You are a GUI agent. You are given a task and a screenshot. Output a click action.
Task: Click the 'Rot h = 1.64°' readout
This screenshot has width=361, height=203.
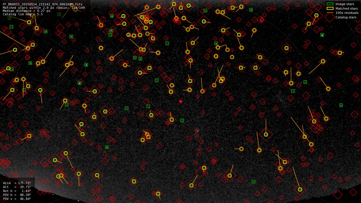pyautogui.click(x=17, y=191)
